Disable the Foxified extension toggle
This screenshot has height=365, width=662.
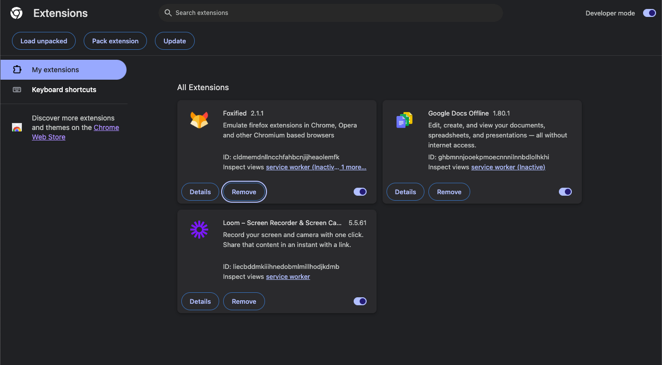point(360,192)
